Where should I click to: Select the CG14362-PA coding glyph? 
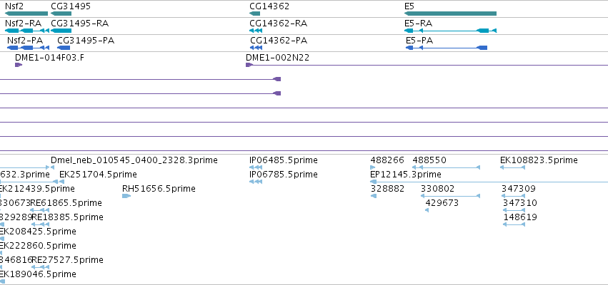(256, 48)
